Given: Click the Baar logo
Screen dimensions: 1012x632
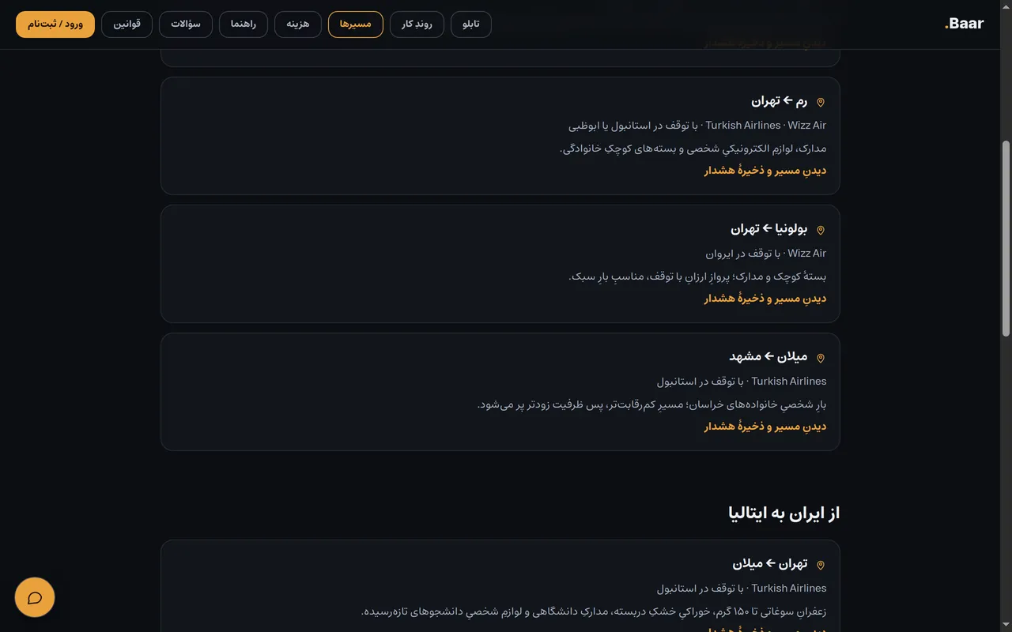Looking at the screenshot, I should 964,24.
